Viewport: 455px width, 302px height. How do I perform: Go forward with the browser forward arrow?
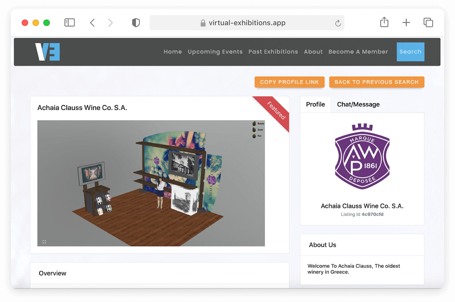[110, 23]
